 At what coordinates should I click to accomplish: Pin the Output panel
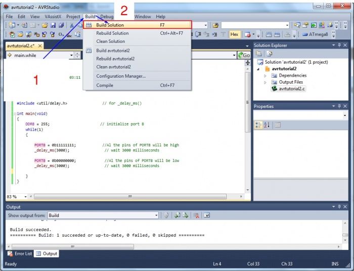(x=339, y=207)
